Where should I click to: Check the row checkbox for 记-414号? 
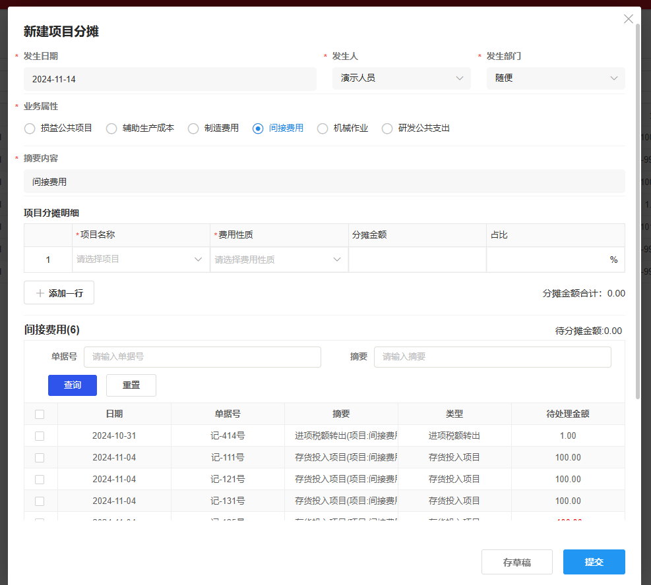coord(40,435)
